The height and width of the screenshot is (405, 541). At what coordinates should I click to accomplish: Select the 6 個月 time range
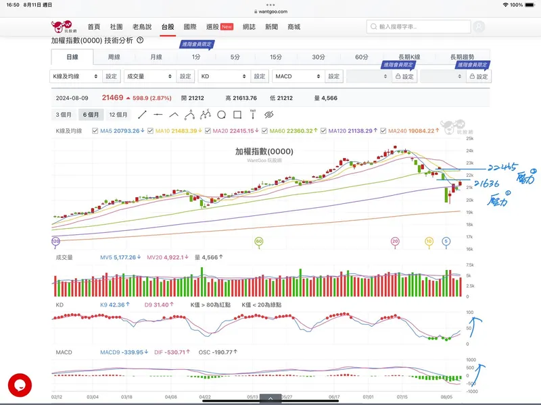point(91,115)
